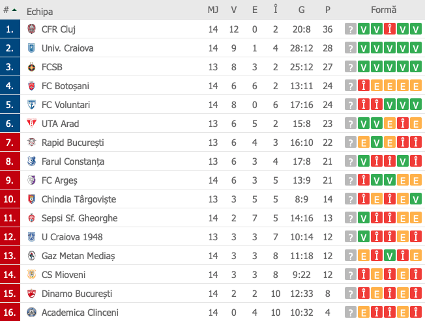Click the UTA Arad crest icon
This screenshot has height=321, width=425.
click(x=32, y=124)
